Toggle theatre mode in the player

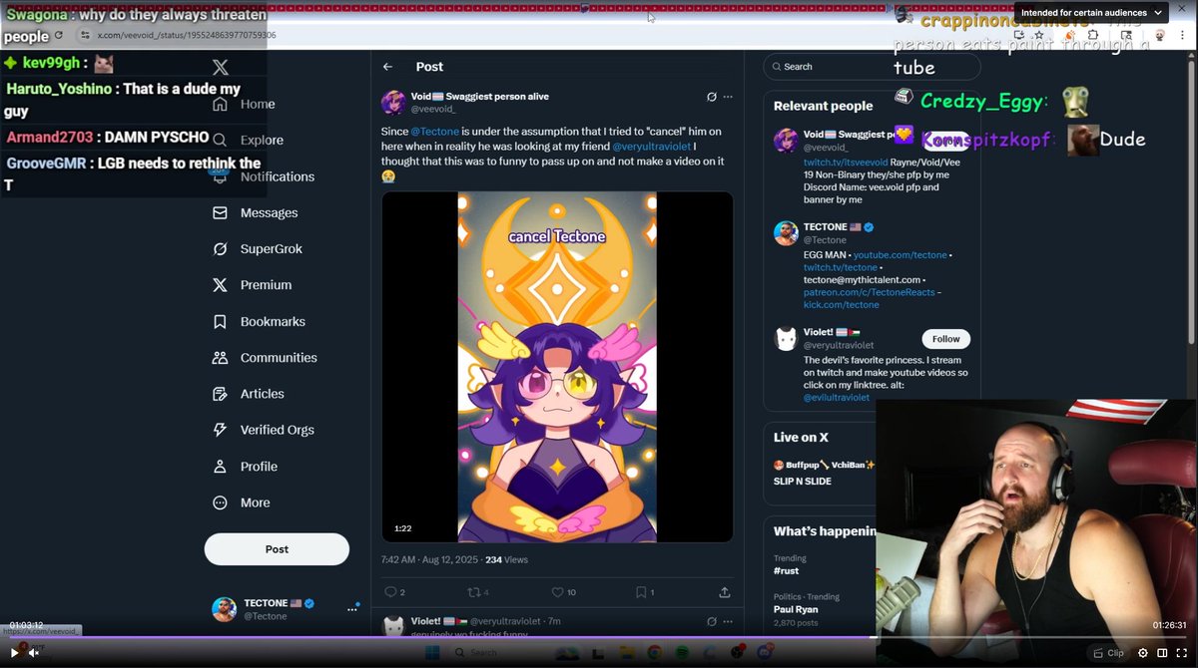[x=1162, y=653]
